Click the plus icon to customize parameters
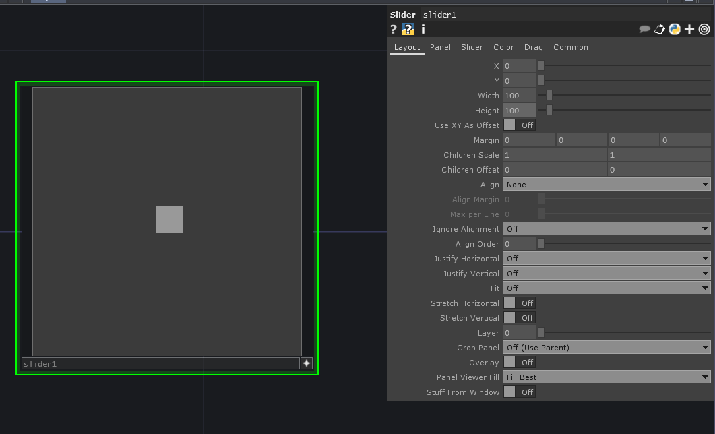The width and height of the screenshot is (715, 434). [689, 29]
